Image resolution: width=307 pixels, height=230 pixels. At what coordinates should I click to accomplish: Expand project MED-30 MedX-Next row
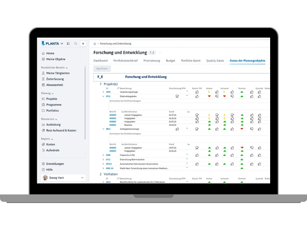coord(103,168)
